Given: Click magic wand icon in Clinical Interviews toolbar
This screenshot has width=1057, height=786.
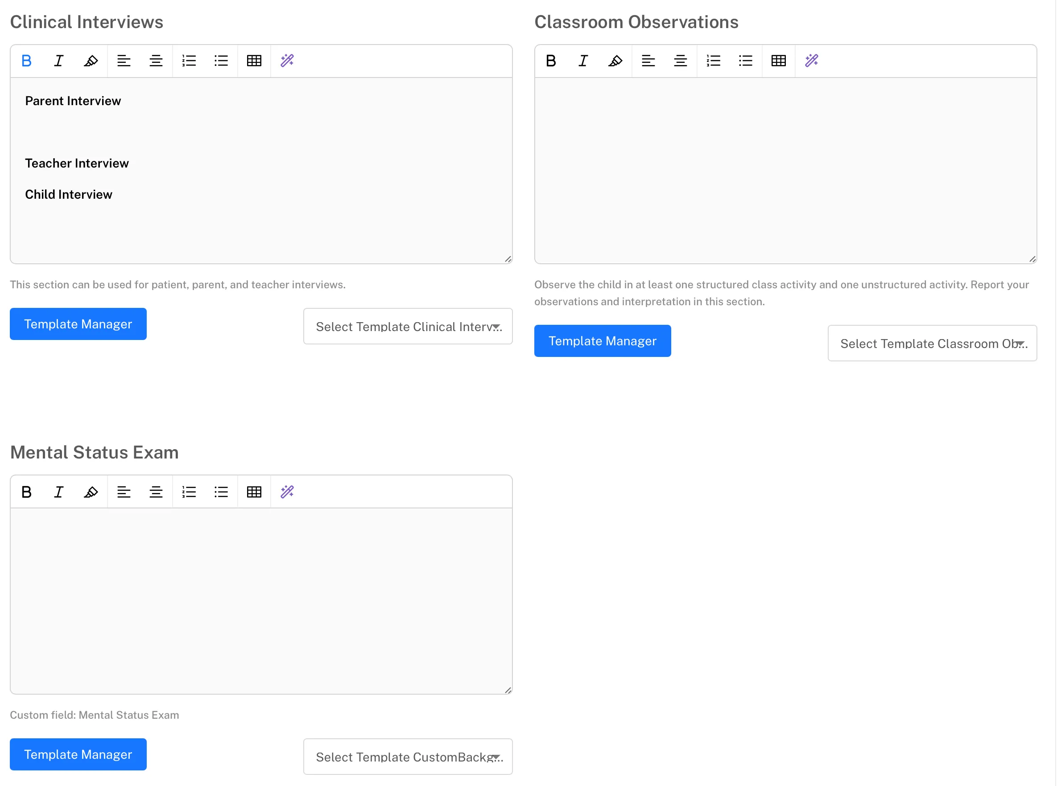Looking at the screenshot, I should tap(287, 61).
